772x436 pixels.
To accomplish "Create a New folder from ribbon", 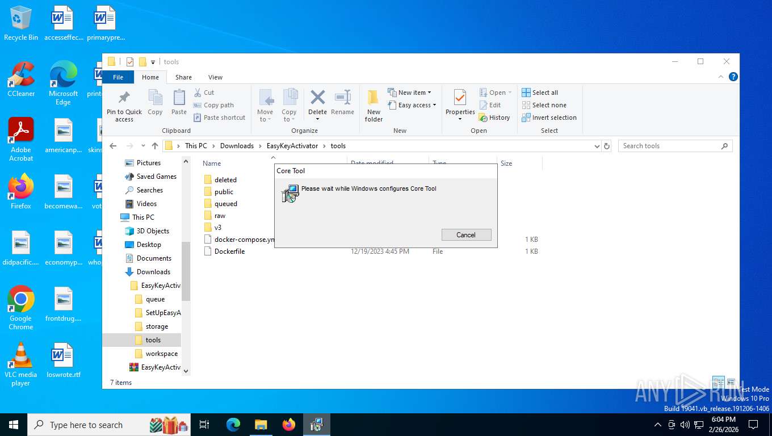I will pos(374,106).
